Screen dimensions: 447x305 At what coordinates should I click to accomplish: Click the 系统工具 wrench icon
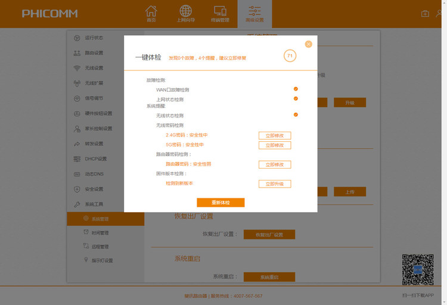(77, 204)
